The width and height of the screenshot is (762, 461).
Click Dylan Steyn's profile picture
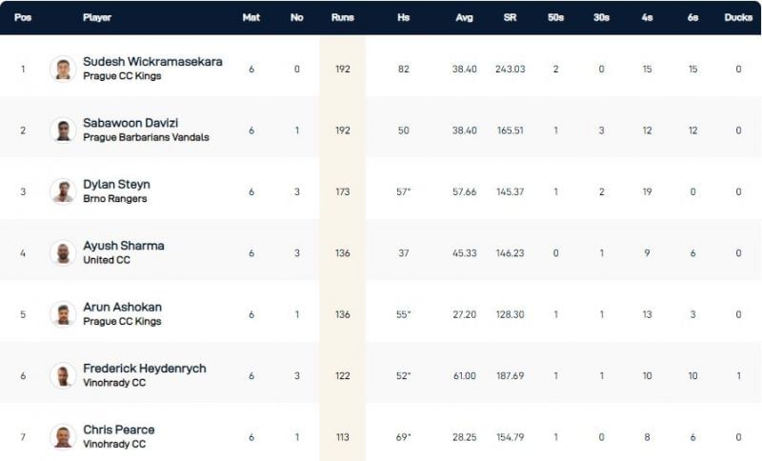(x=63, y=190)
